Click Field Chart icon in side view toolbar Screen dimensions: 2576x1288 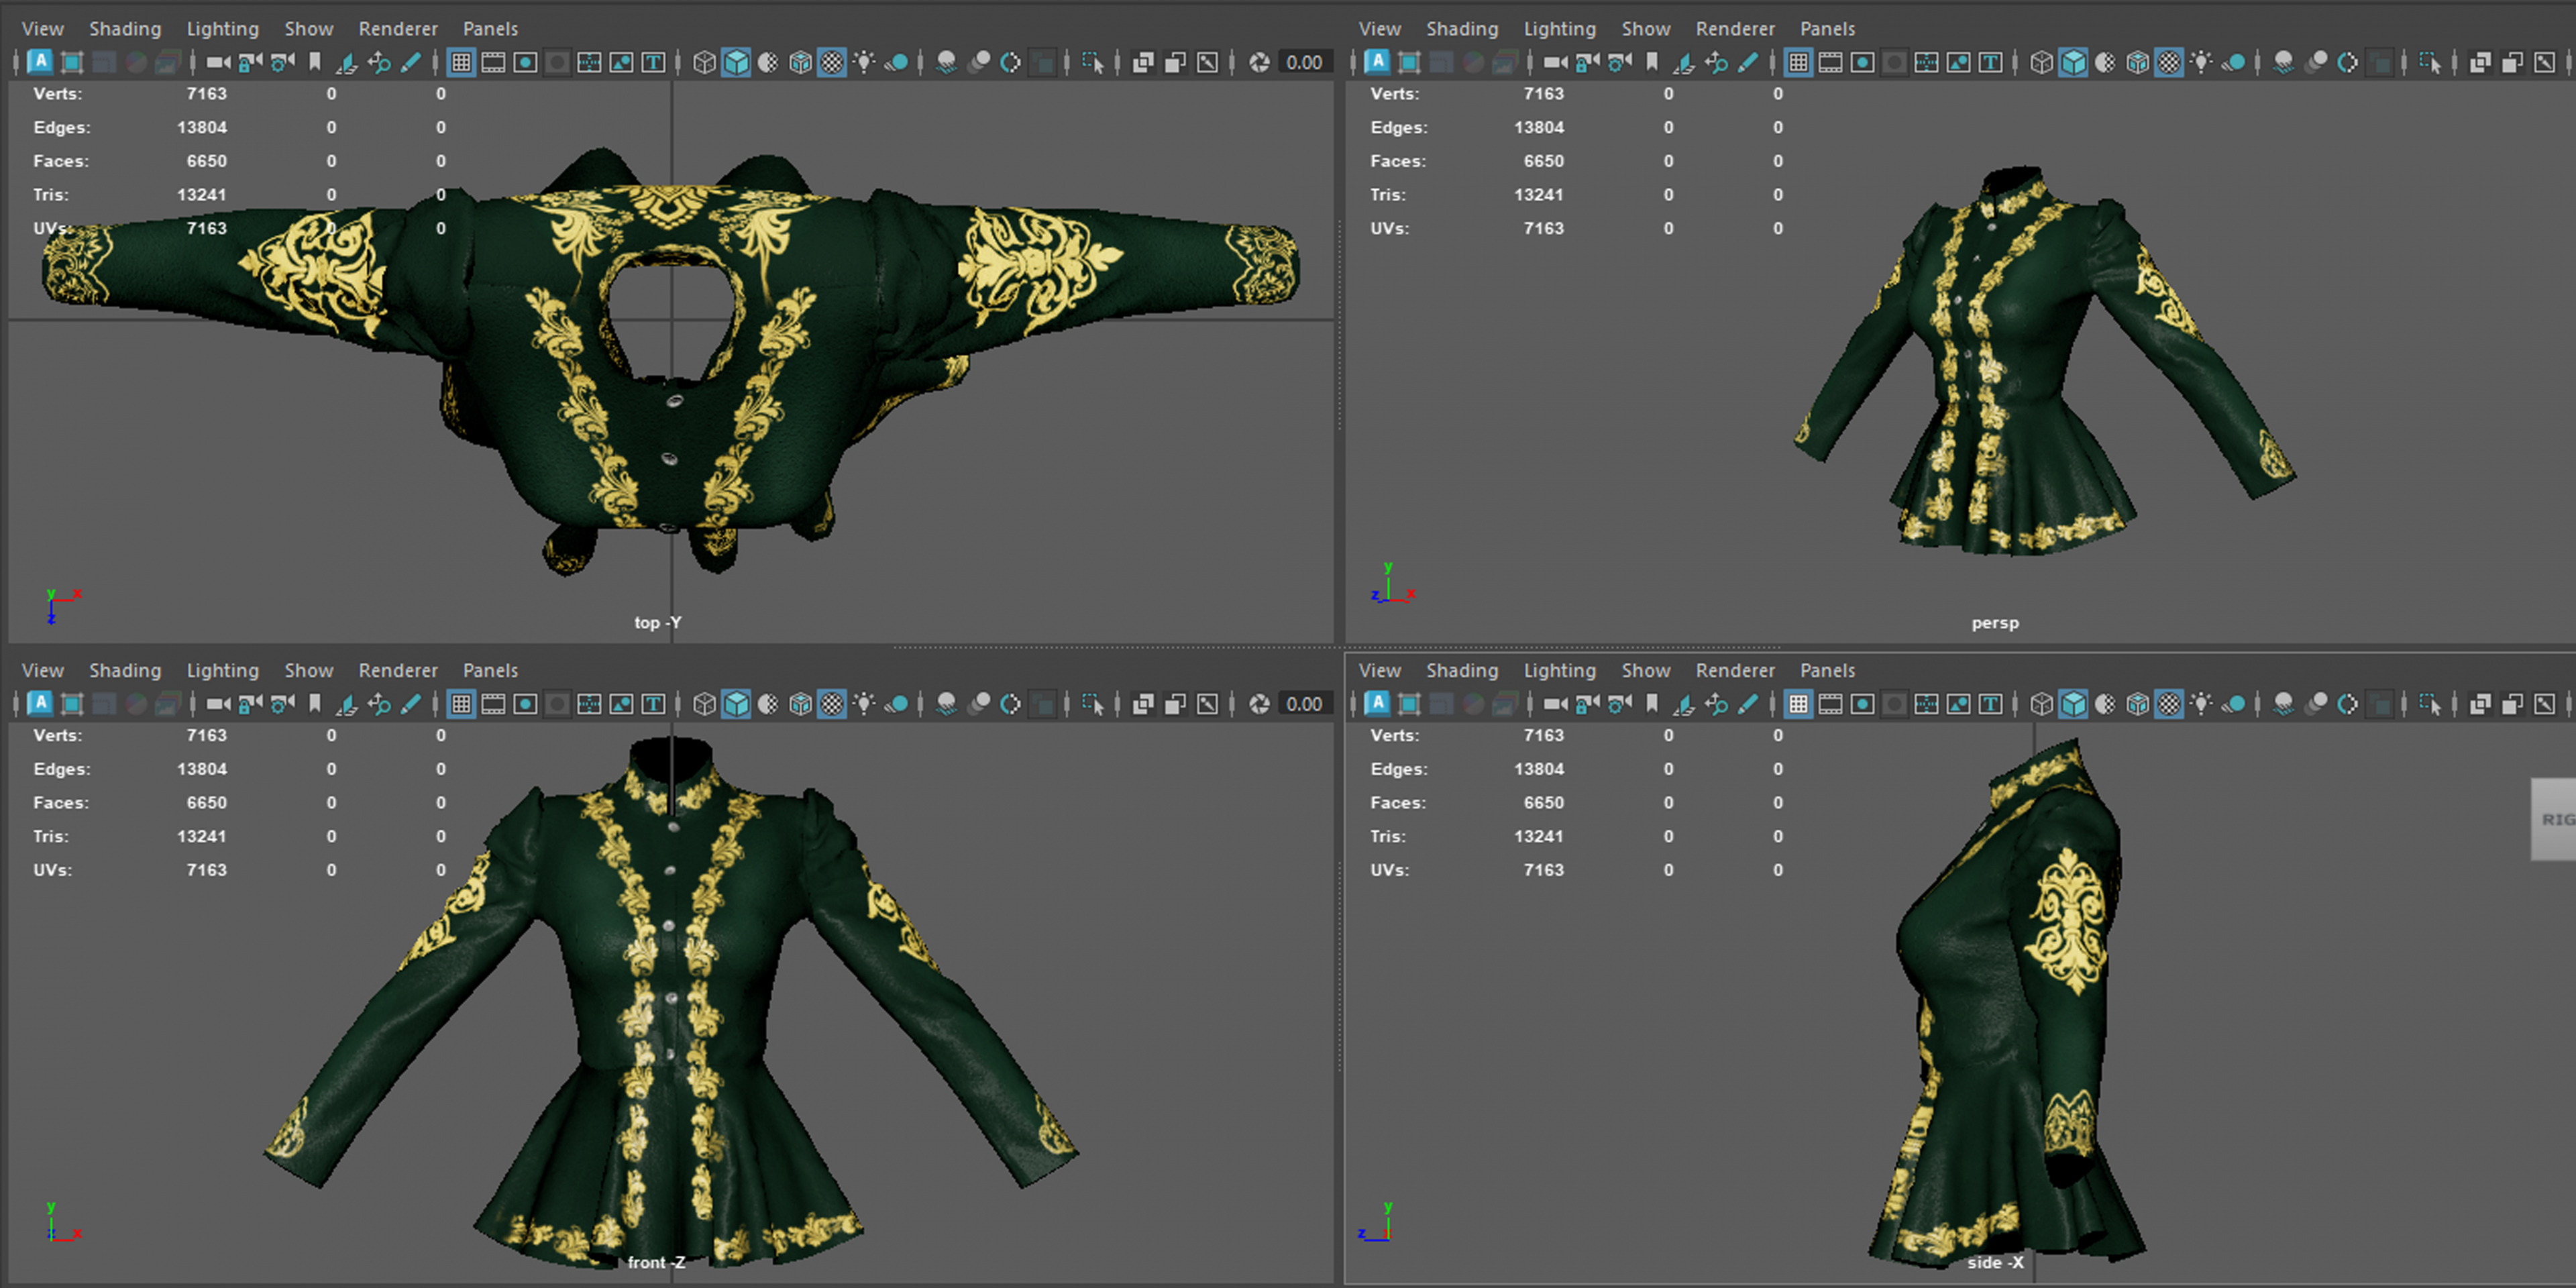(x=1926, y=704)
